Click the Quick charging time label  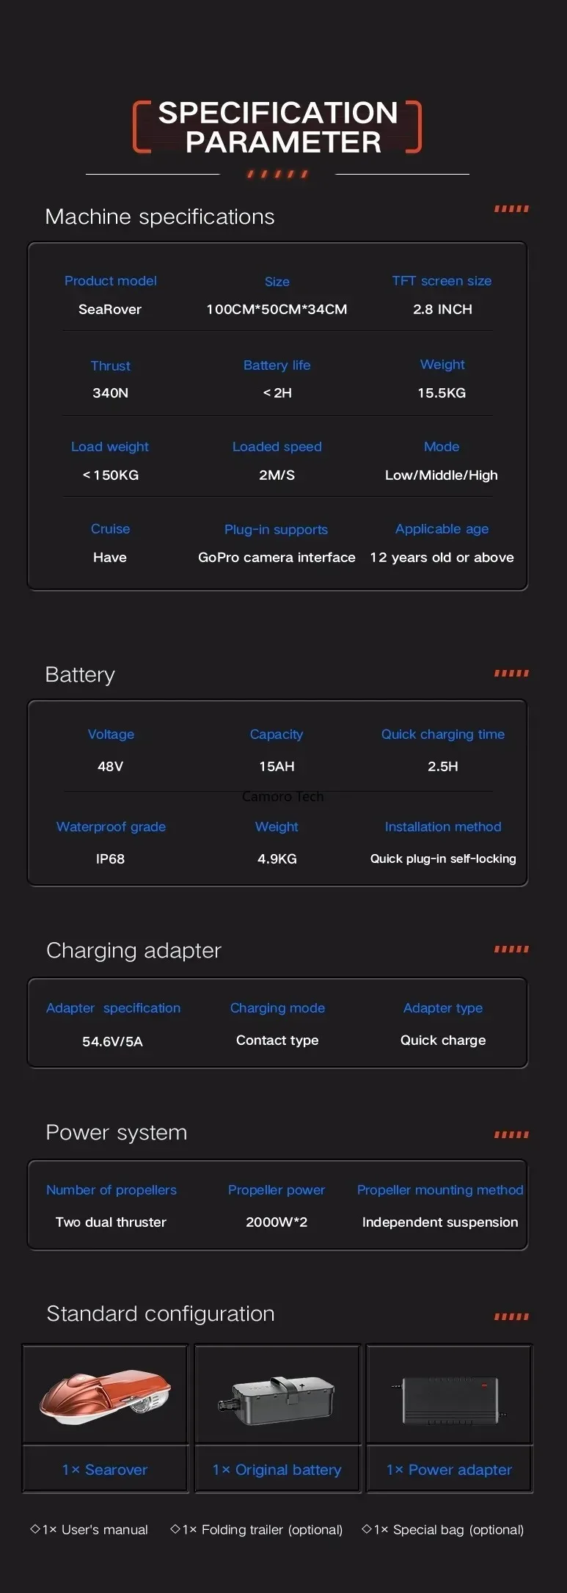443,734
